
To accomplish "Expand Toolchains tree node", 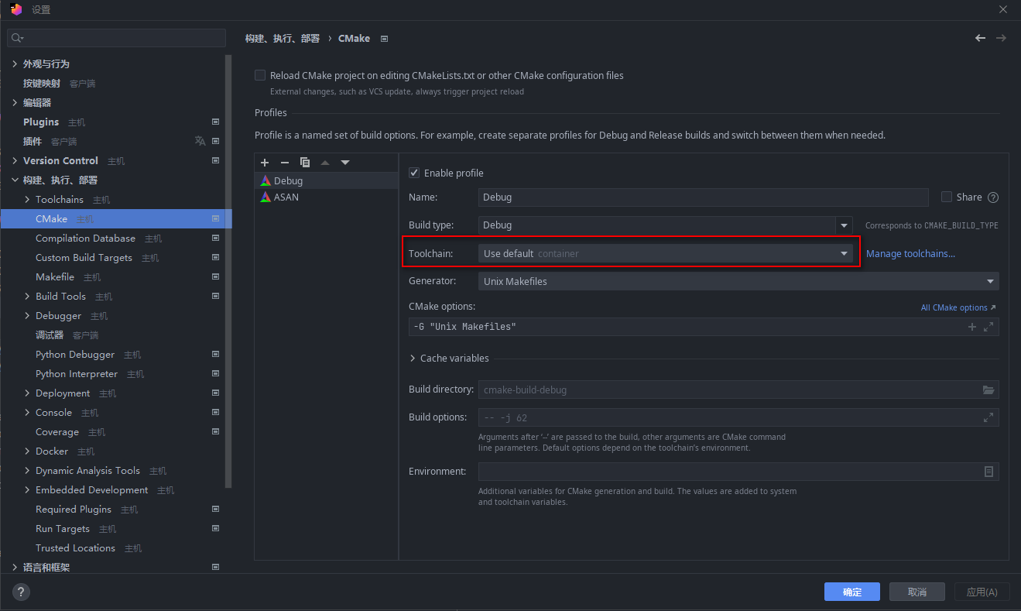I will point(28,199).
